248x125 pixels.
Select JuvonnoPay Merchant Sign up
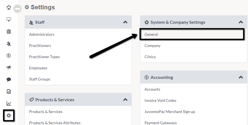[x=170, y=112]
